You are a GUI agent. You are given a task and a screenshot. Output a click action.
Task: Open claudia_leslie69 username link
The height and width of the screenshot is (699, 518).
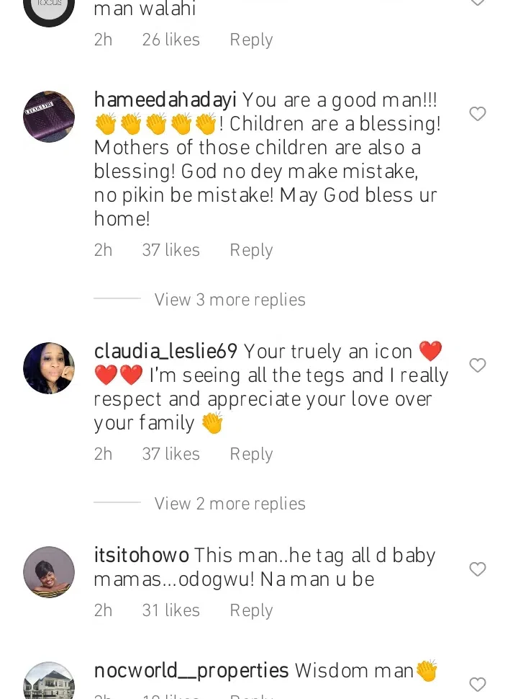pyautogui.click(x=165, y=352)
